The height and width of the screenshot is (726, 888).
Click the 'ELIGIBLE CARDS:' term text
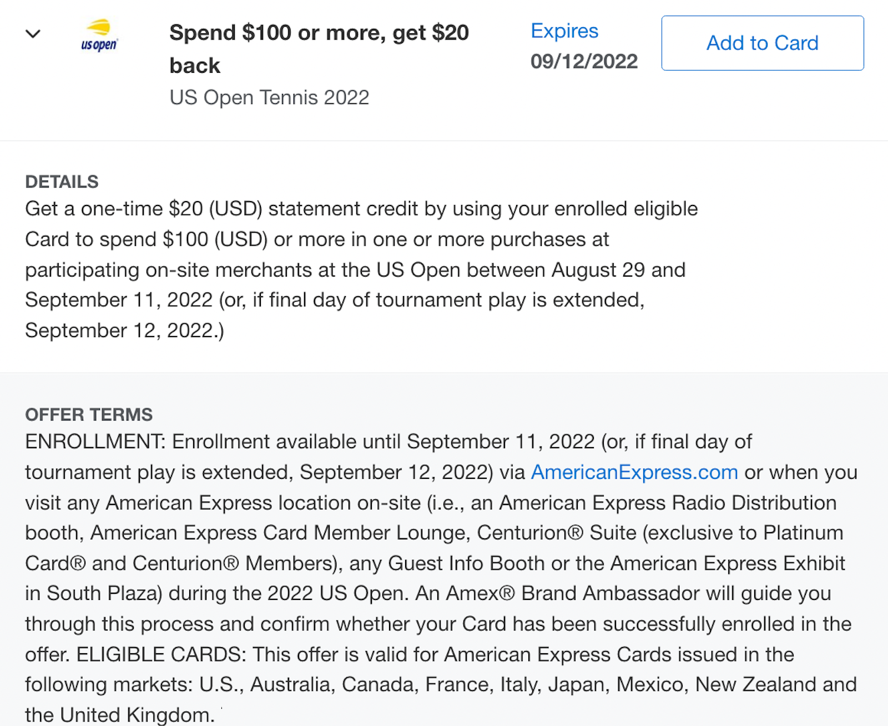(162, 654)
